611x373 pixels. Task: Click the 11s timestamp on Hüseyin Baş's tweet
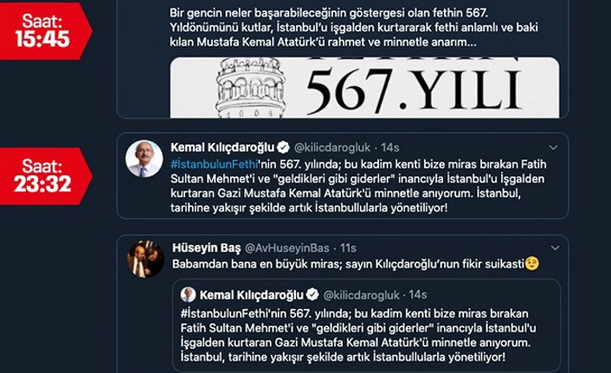[348, 248]
